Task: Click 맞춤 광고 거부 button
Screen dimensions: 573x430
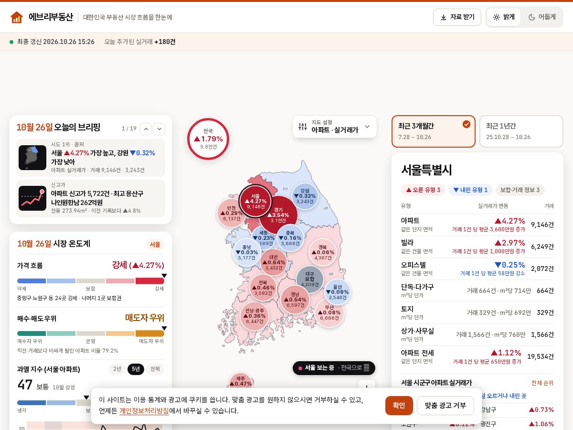Action: pos(446,406)
